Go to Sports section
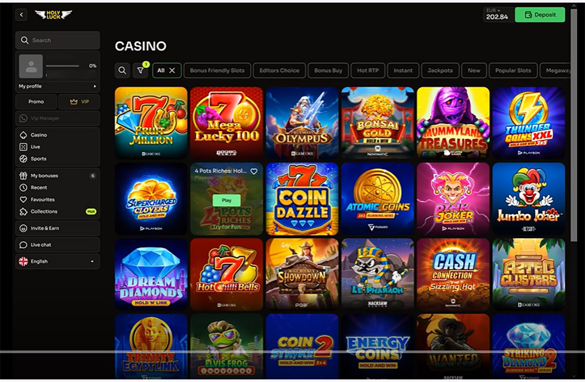This screenshot has height=382, width=585. (x=39, y=159)
